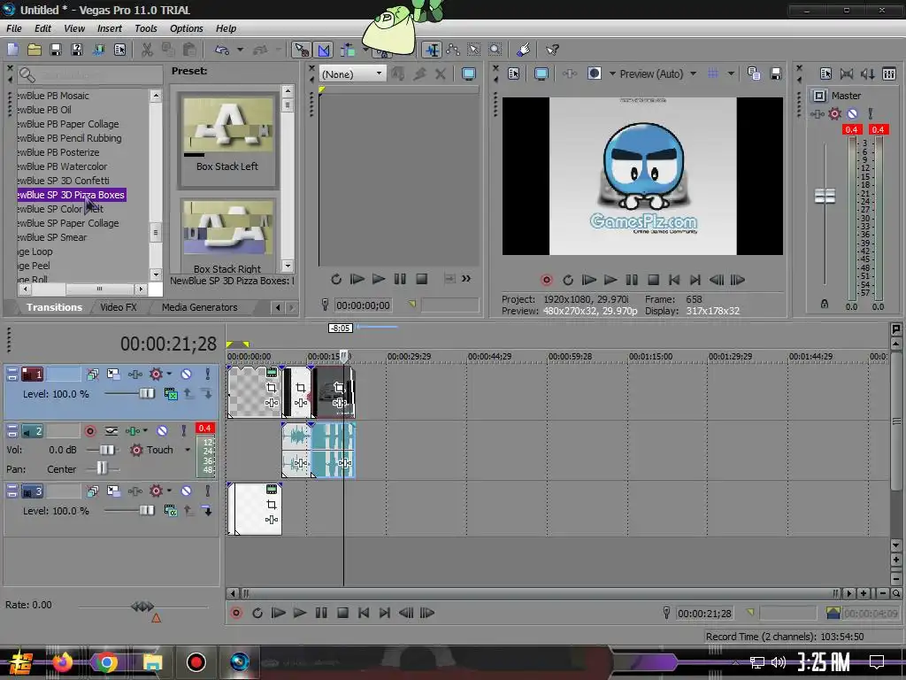Adjust the Master volume fader
This screenshot has height=680, width=906.
point(825,196)
